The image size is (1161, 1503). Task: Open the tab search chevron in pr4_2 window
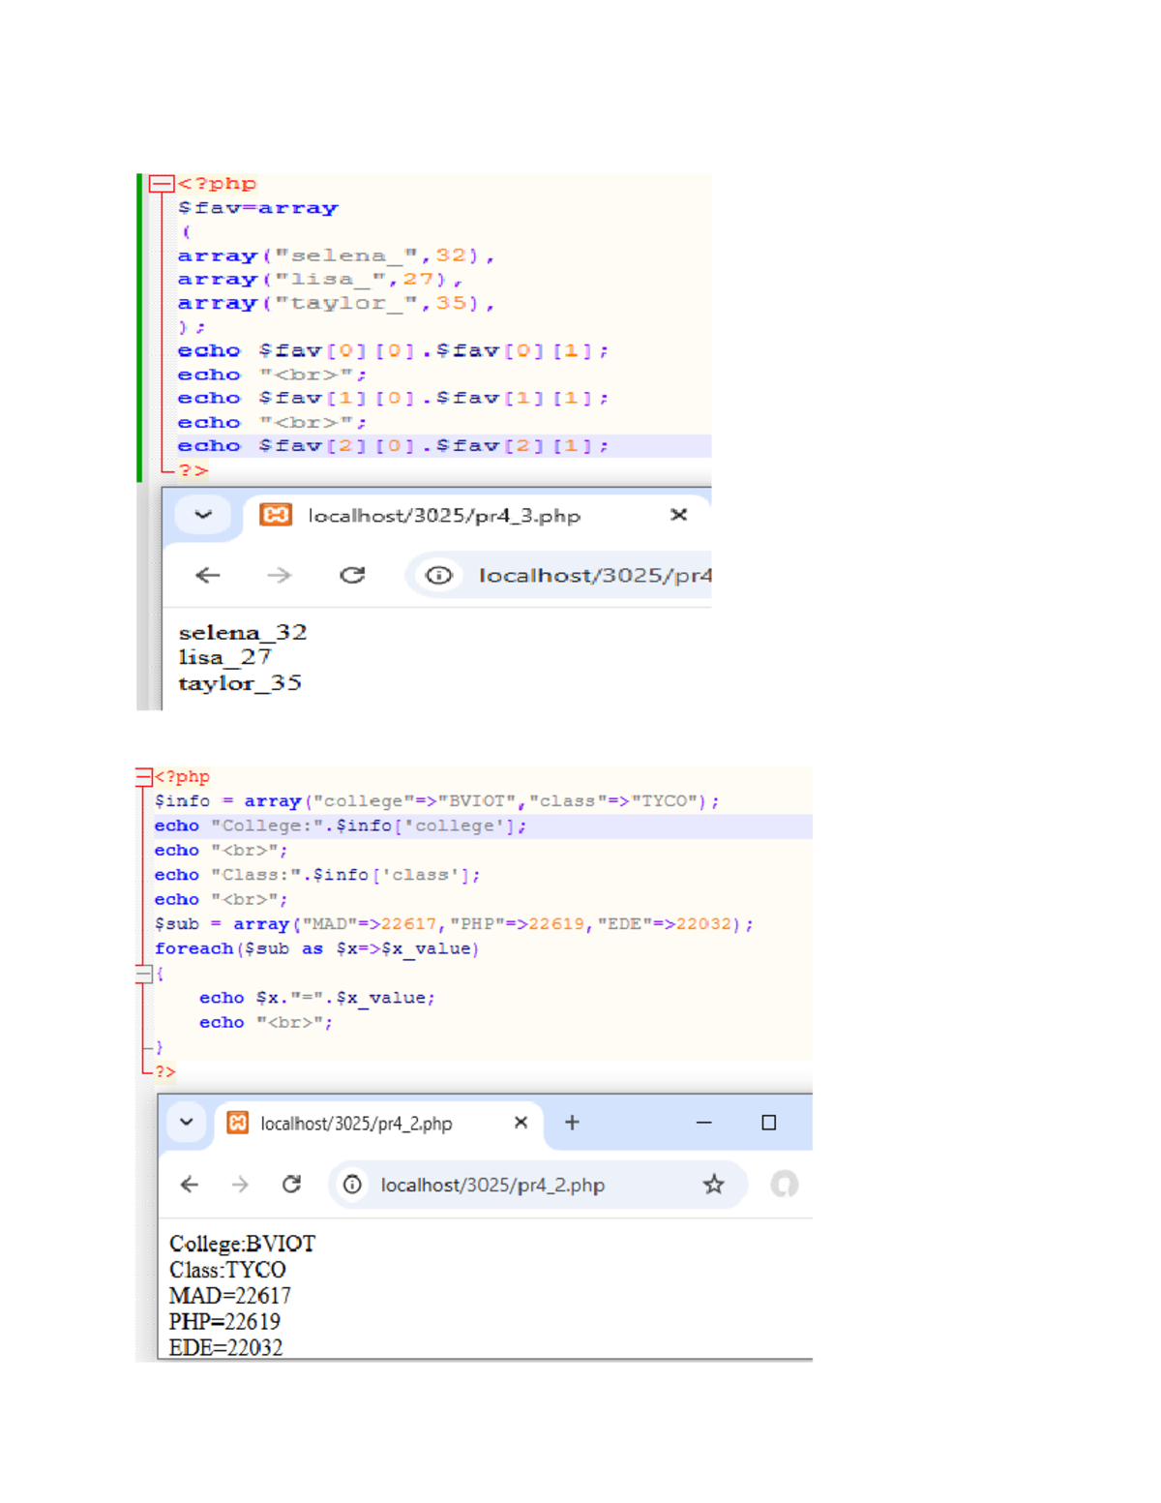(x=186, y=1123)
